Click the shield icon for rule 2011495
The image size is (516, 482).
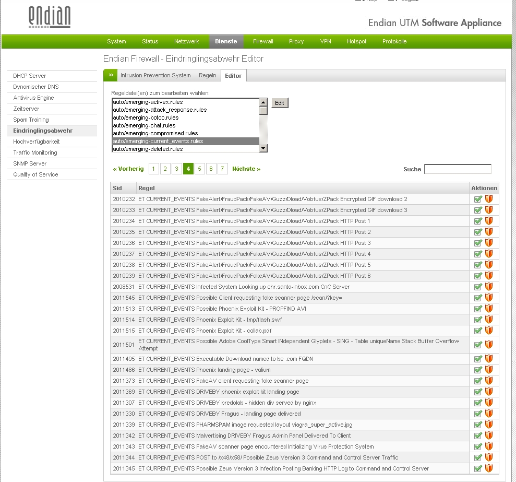[x=489, y=359]
